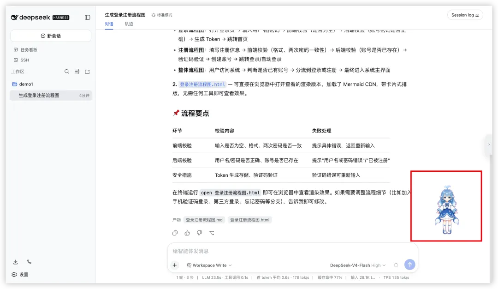Open 设置 settings

(x=20, y=275)
